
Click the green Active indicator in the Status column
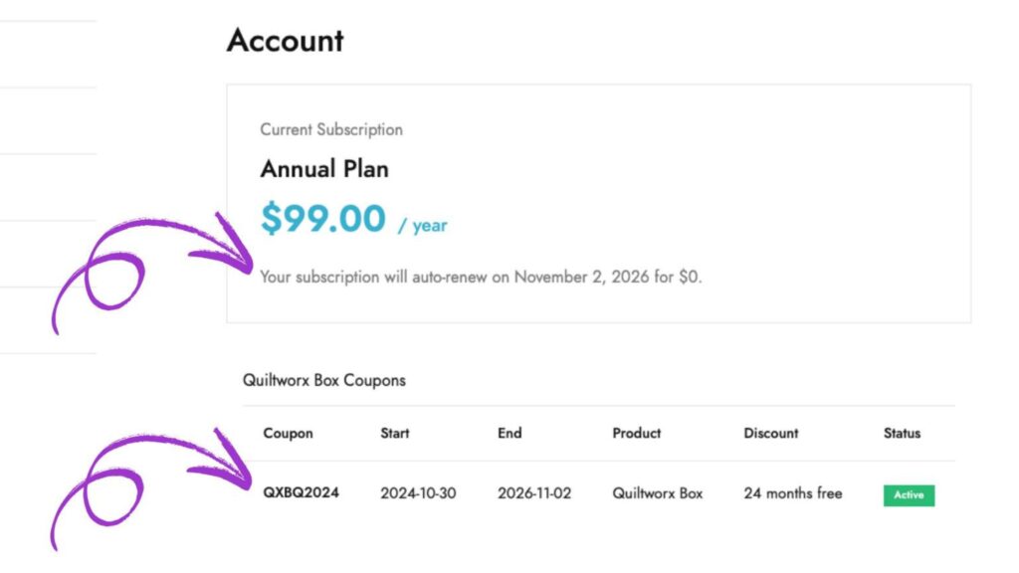click(x=908, y=494)
